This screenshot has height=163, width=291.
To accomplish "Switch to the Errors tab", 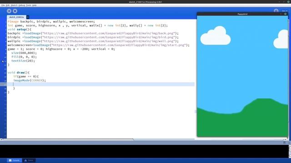I will 29,160.
